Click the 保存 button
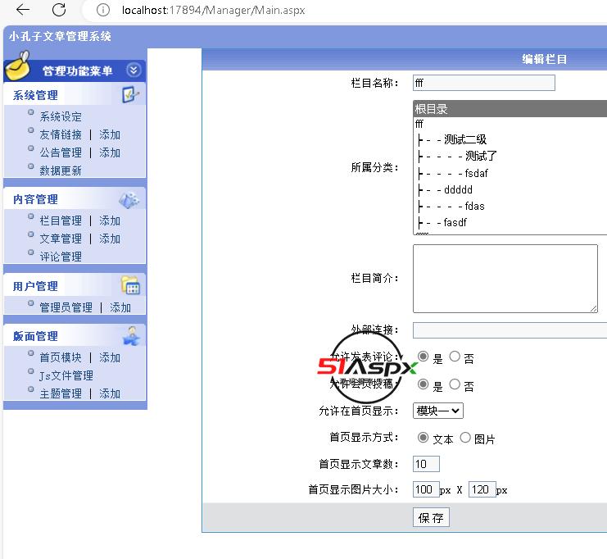This screenshot has width=607, height=559. point(431,517)
